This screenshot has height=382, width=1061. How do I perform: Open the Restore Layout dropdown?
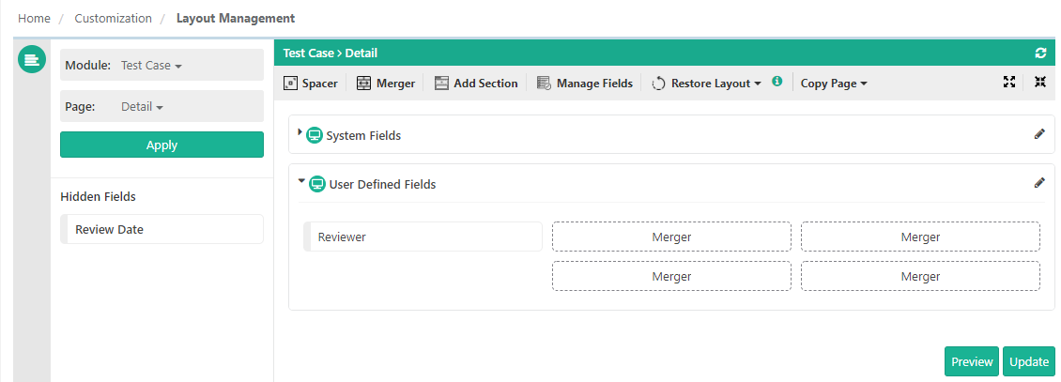[706, 84]
